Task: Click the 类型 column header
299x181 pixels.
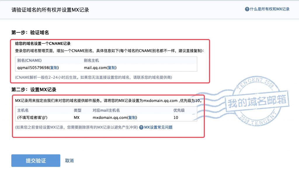Action: [x=77, y=110]
